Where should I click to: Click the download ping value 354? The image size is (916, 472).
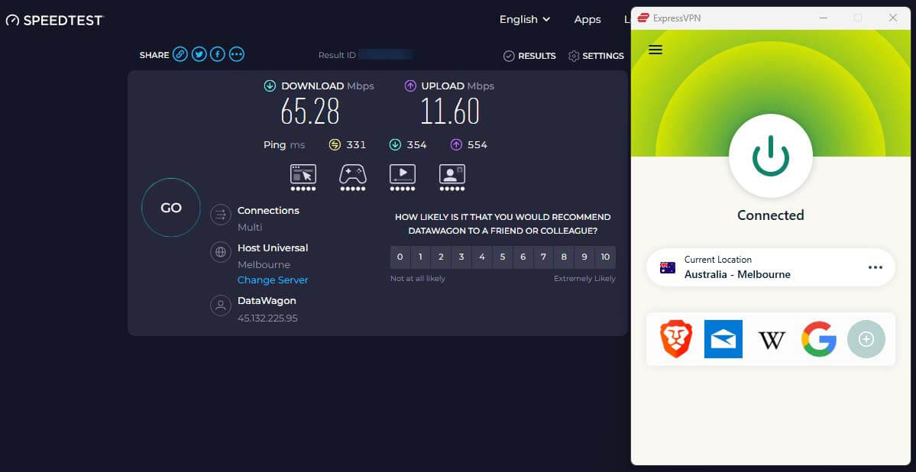[x=416, y=145]
